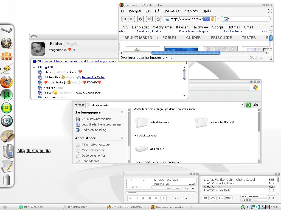The width and height of the screenshot is (281, 210).
Task: Click Winamp balance slider
Action: tap(177, 189)
